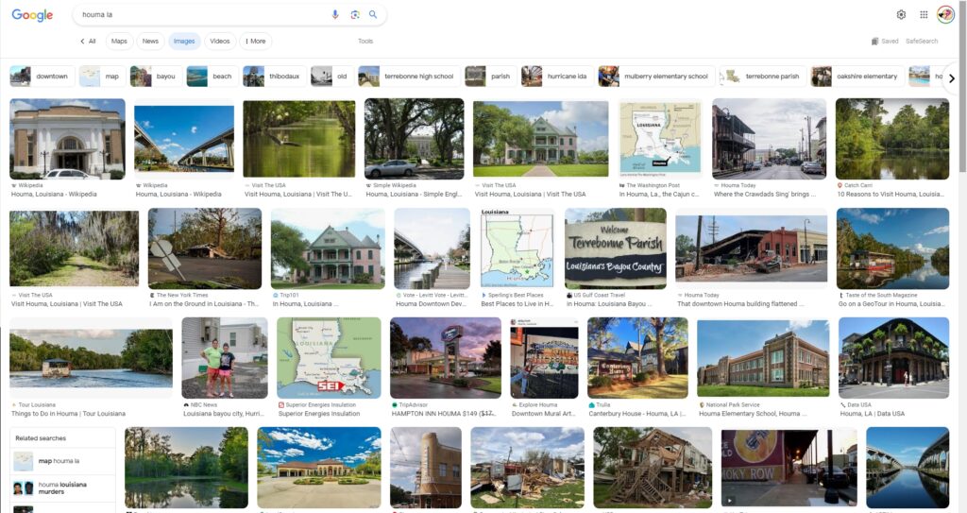
Task: Filter by the 'oakshire elementary' chip
Action: pyautogui.click(x=857, y=77)
